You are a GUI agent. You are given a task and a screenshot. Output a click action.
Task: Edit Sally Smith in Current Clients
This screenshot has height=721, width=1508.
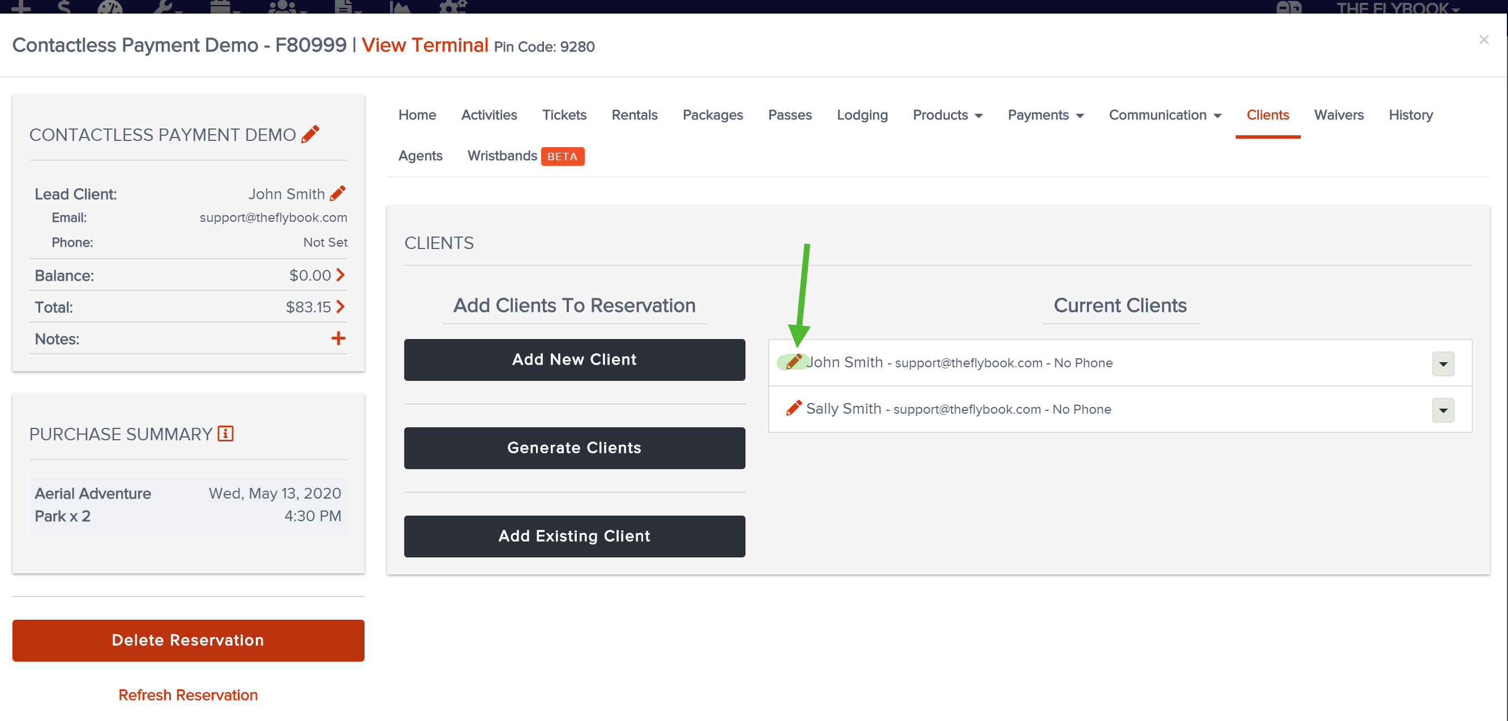(x=794, y=408)
